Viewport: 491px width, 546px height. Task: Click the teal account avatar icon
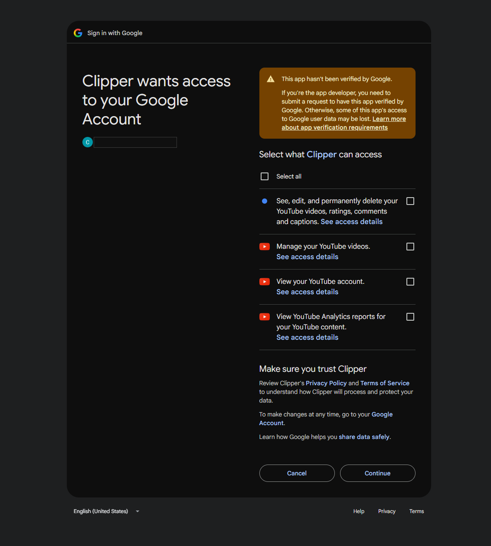coord(88,142)
